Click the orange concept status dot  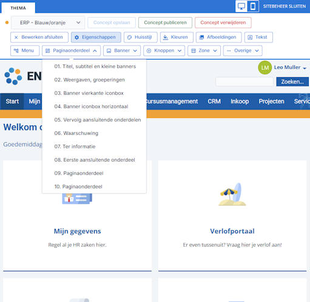point(7,22)
